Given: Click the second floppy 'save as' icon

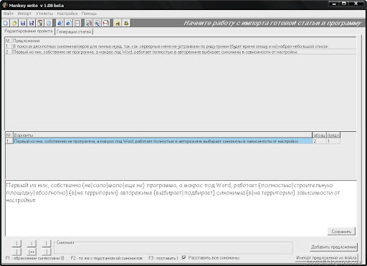Looking at the screenshot, I should (32, 23).
